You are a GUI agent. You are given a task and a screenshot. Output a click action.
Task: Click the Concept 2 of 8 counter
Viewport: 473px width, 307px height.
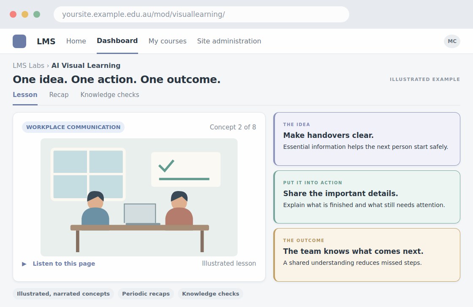[x=233, y=127]
